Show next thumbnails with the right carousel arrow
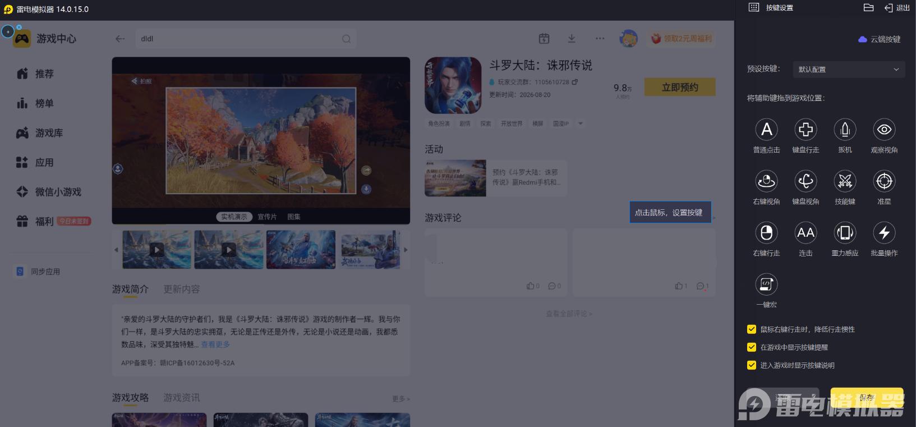Image resolution: width=916 pixels, height=427 pixels. tap(406, 250)
